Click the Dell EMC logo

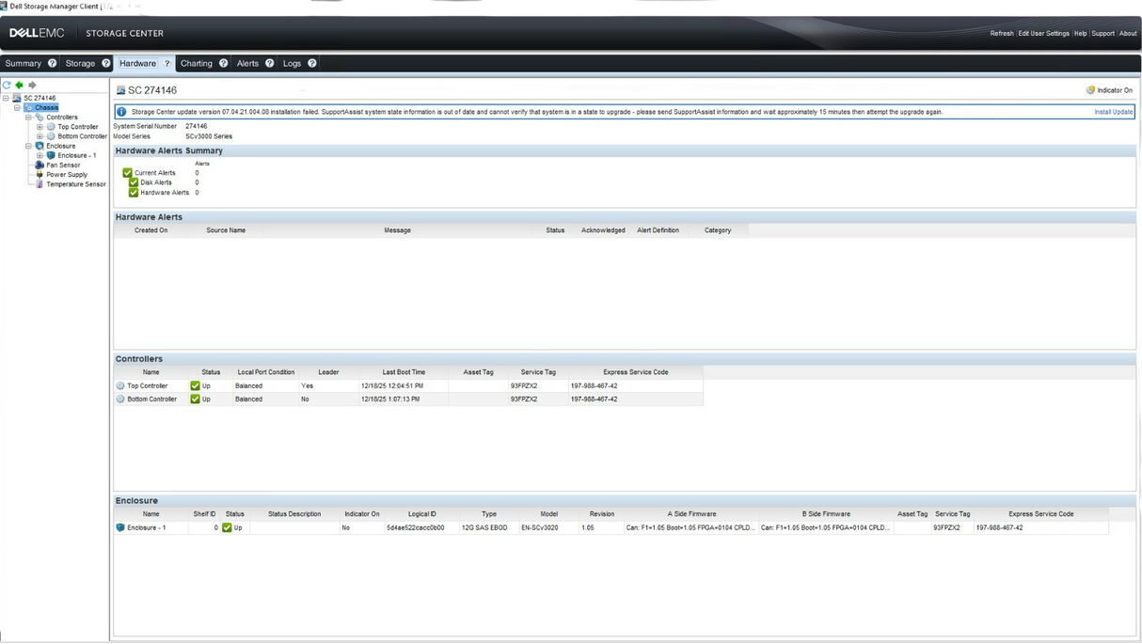(37, 33)
